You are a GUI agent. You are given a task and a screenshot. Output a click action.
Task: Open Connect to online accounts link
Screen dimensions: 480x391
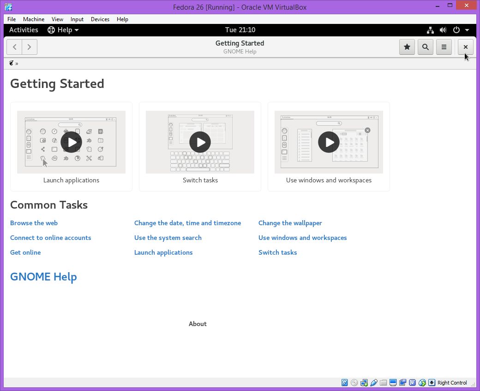pos(50,238)
